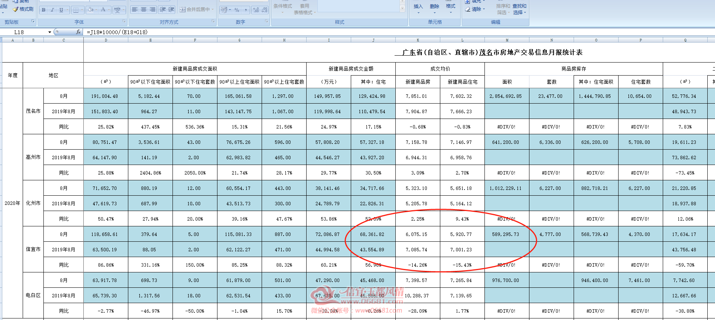Click the decrease indent icon

pyautogui.click(x=163, y=10)
